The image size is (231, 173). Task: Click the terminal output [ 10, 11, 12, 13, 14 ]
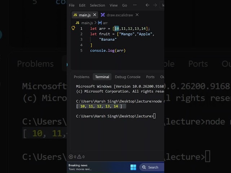pos(99,106)
